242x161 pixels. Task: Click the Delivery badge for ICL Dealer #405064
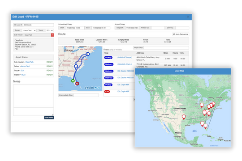(109, 71)
